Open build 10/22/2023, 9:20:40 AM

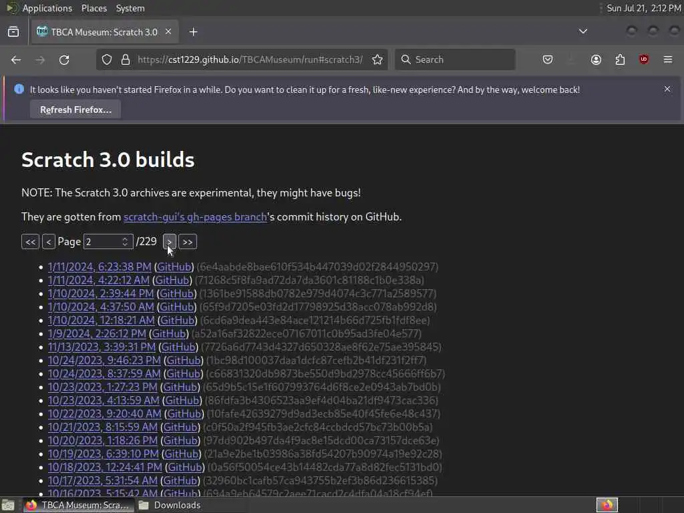105,413
